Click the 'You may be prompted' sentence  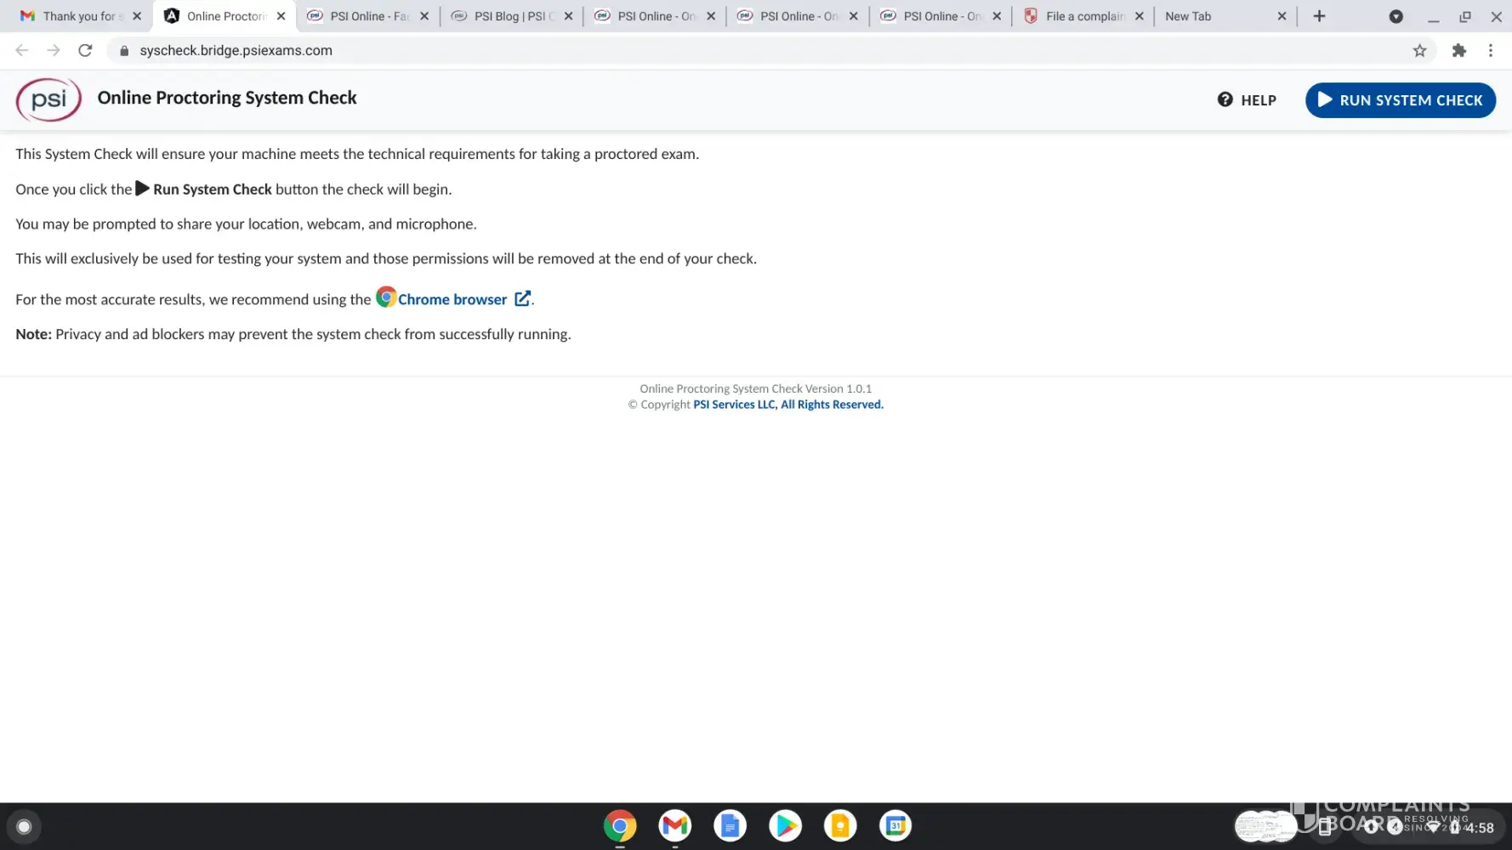click(x=246, y=224)
